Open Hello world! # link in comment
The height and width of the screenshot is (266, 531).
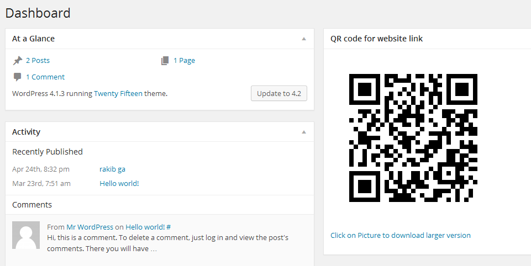[x=148, y=227]
